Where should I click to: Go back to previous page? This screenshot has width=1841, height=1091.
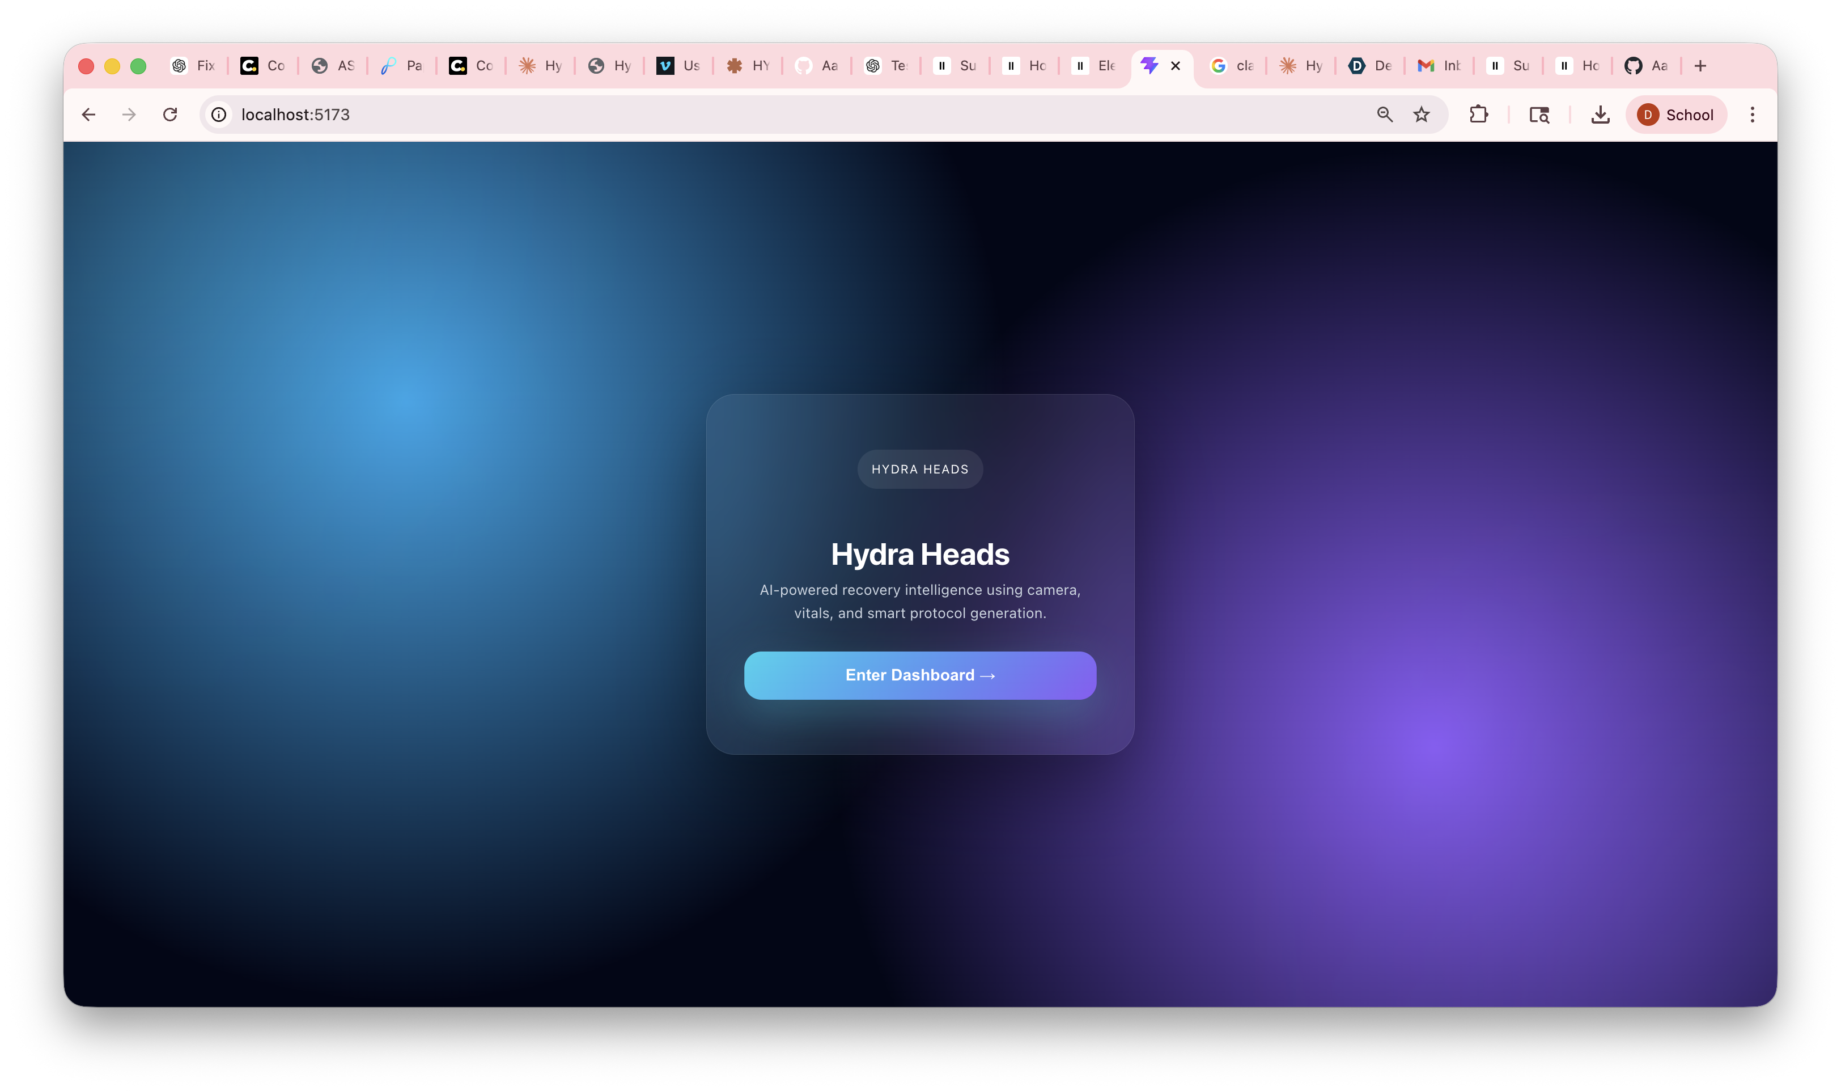pos(89,115)
